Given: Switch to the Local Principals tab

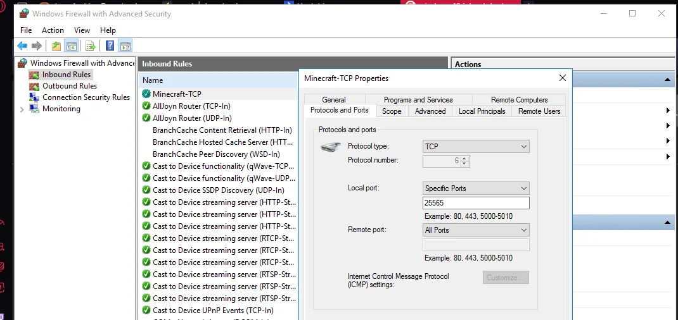Looking at the screenshot, I should pyautogui.click(x=482, y=111).
